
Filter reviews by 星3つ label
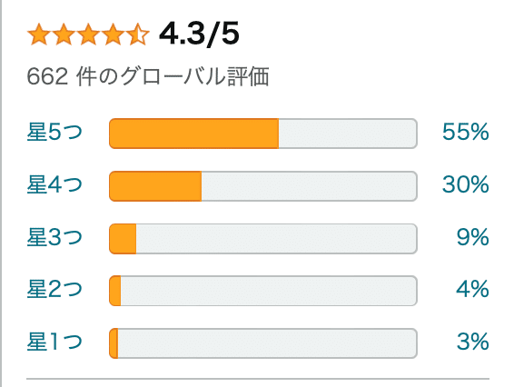54,237
